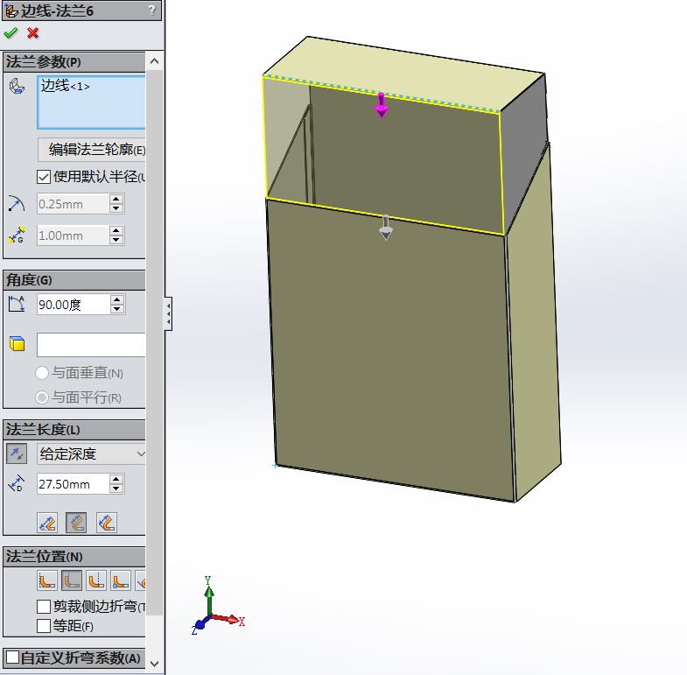
Task: Click the flange length dimension icon
Action: pos(17,483)
